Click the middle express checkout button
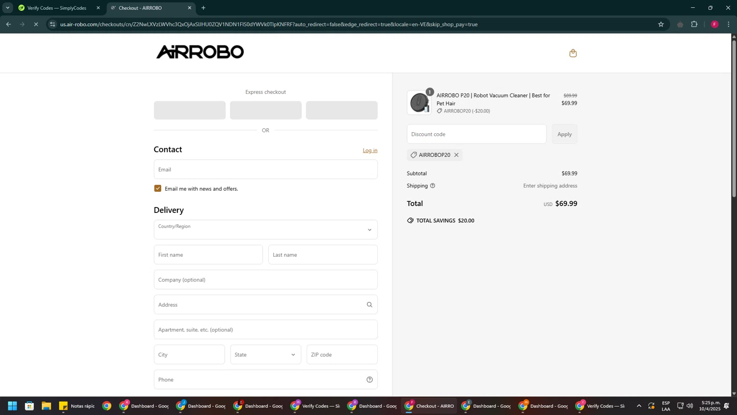The image size is (737, 415). tap(266, 110)
